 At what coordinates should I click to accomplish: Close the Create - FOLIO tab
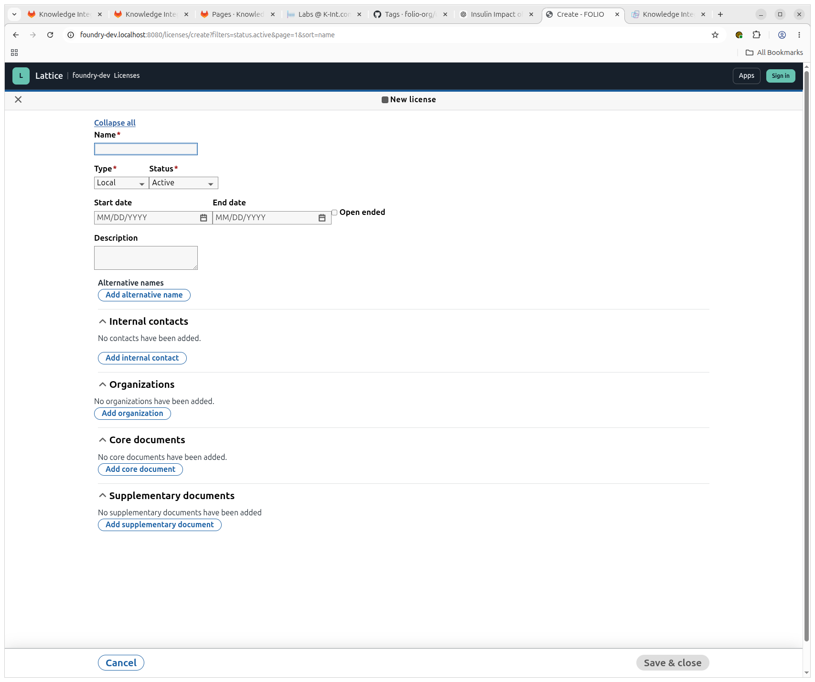617,14
